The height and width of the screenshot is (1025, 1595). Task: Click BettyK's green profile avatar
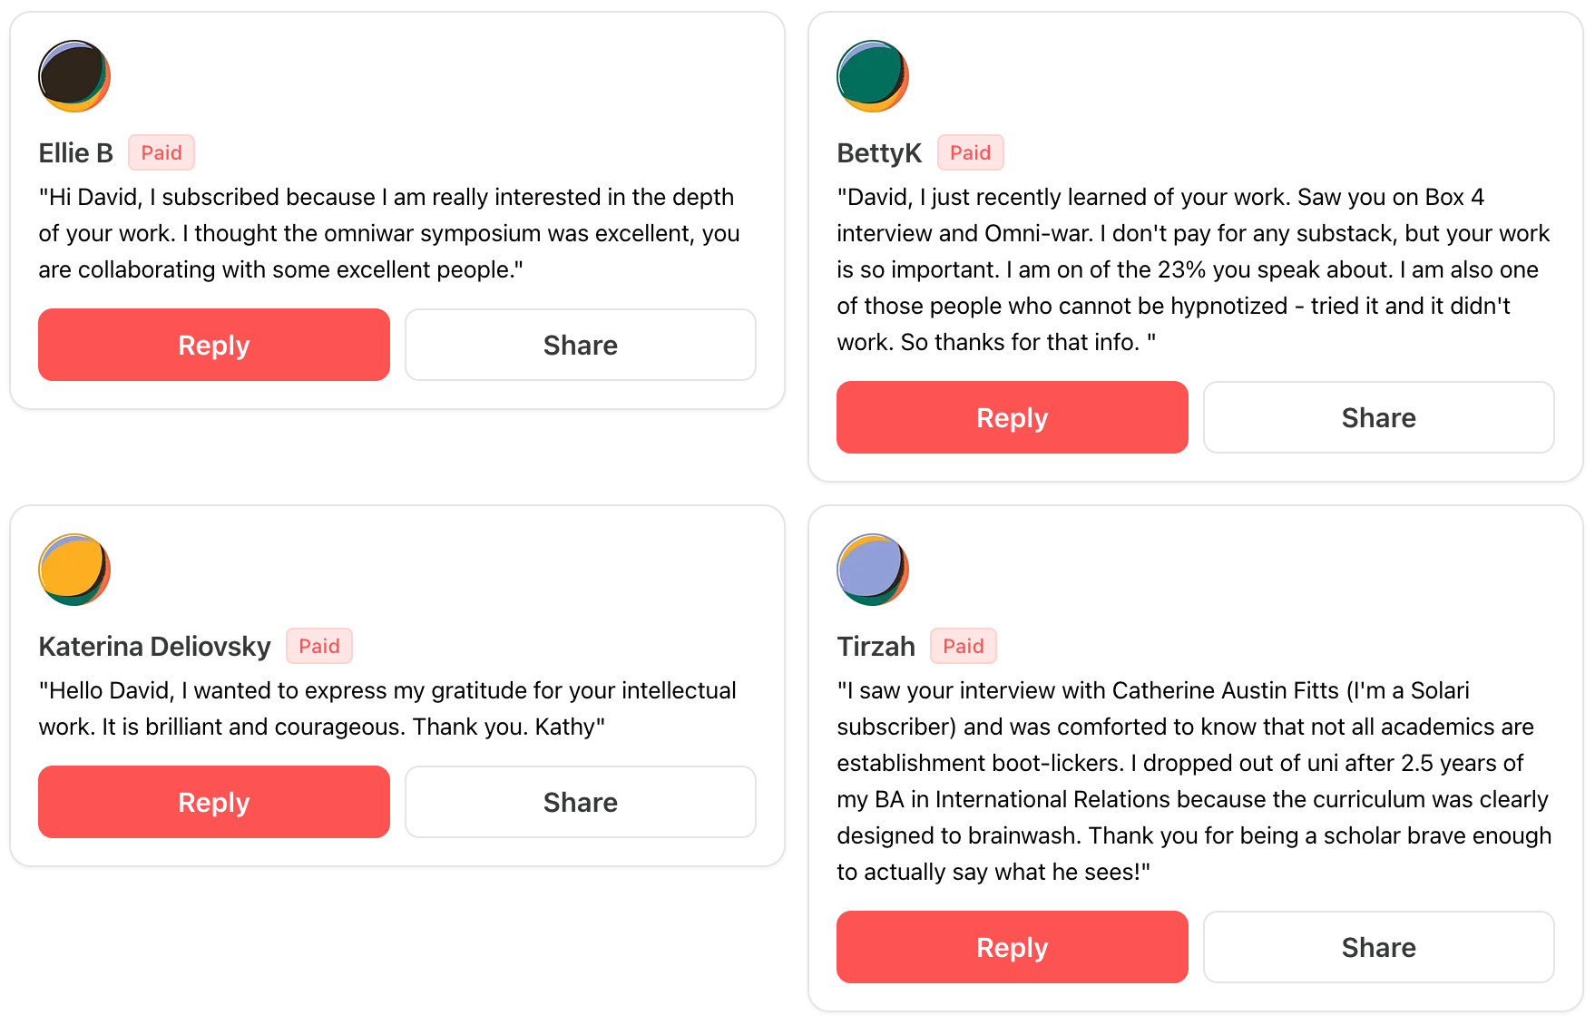(872, 76)
